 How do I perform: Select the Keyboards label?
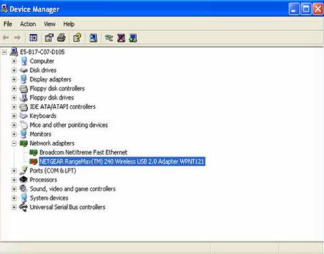[43, 115]
